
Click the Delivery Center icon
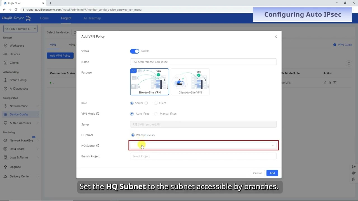click(x=5, y=176)
